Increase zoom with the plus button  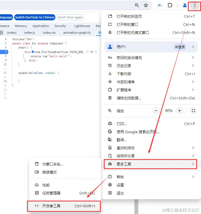180,111
